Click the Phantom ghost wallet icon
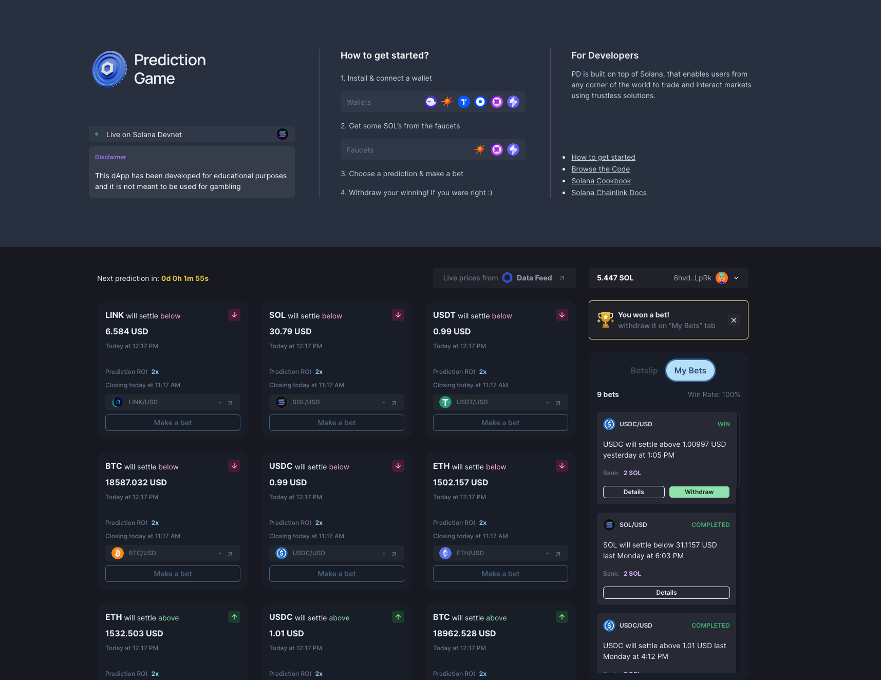 [431, 102]
